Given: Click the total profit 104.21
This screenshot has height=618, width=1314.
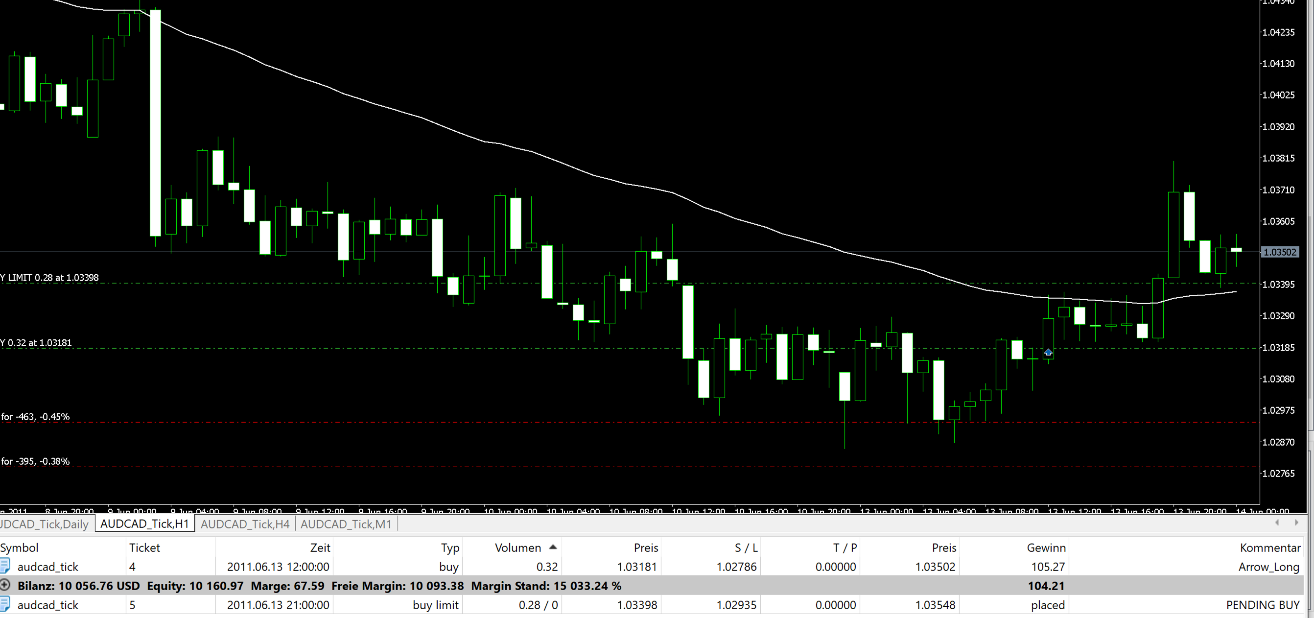Looking at the screenshot, I should point(1046,585).
